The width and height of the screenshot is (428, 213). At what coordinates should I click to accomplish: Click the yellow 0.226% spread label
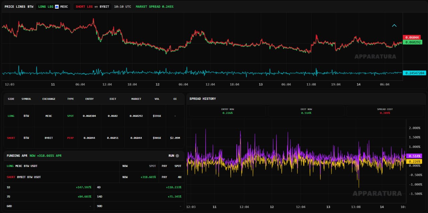pos(414,161)
